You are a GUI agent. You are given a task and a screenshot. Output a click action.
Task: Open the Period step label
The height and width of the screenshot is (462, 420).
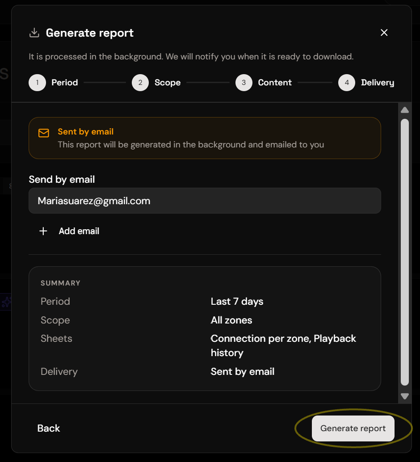pyautogui.click(x=64, y=83)
